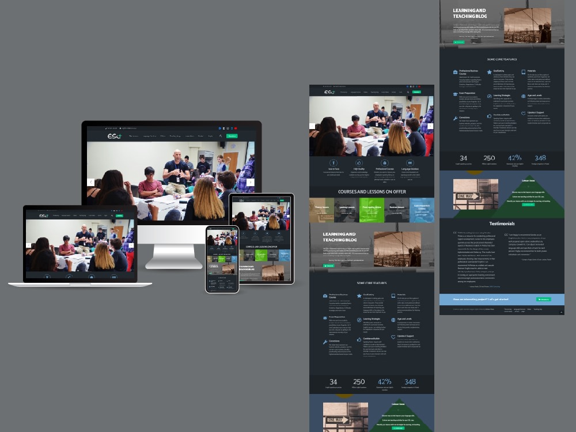Click the next slide arrow on the laptop mockup

131,245
